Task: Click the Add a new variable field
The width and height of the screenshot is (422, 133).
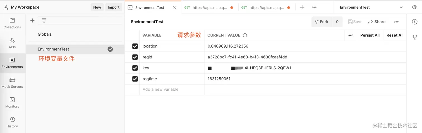Action: pyautogui.click(x=172, y=90)
